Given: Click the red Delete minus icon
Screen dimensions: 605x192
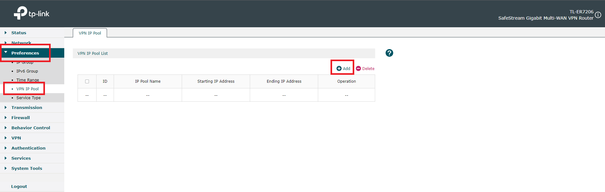Looking at the screenshot, I should click(x=358, y=68).
